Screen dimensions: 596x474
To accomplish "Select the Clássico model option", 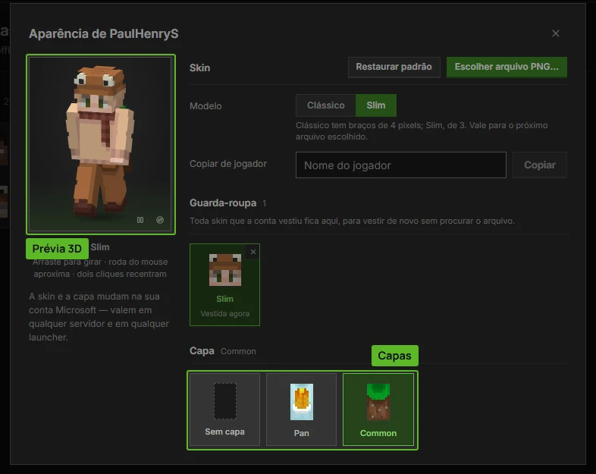I will pos(326,105).
